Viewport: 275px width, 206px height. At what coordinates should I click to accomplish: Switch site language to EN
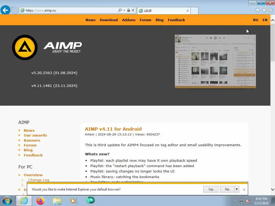point(265,20)
